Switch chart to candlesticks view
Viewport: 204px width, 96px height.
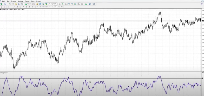[x=63, y=4]
